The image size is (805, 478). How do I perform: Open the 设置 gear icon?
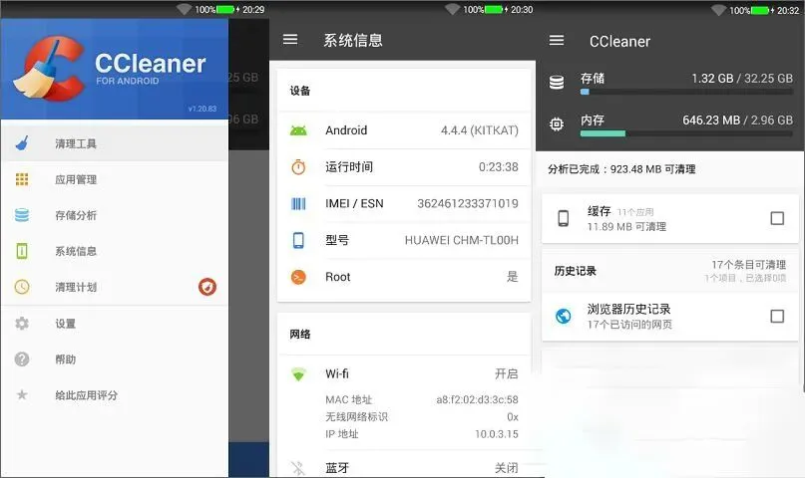[22, 324]
